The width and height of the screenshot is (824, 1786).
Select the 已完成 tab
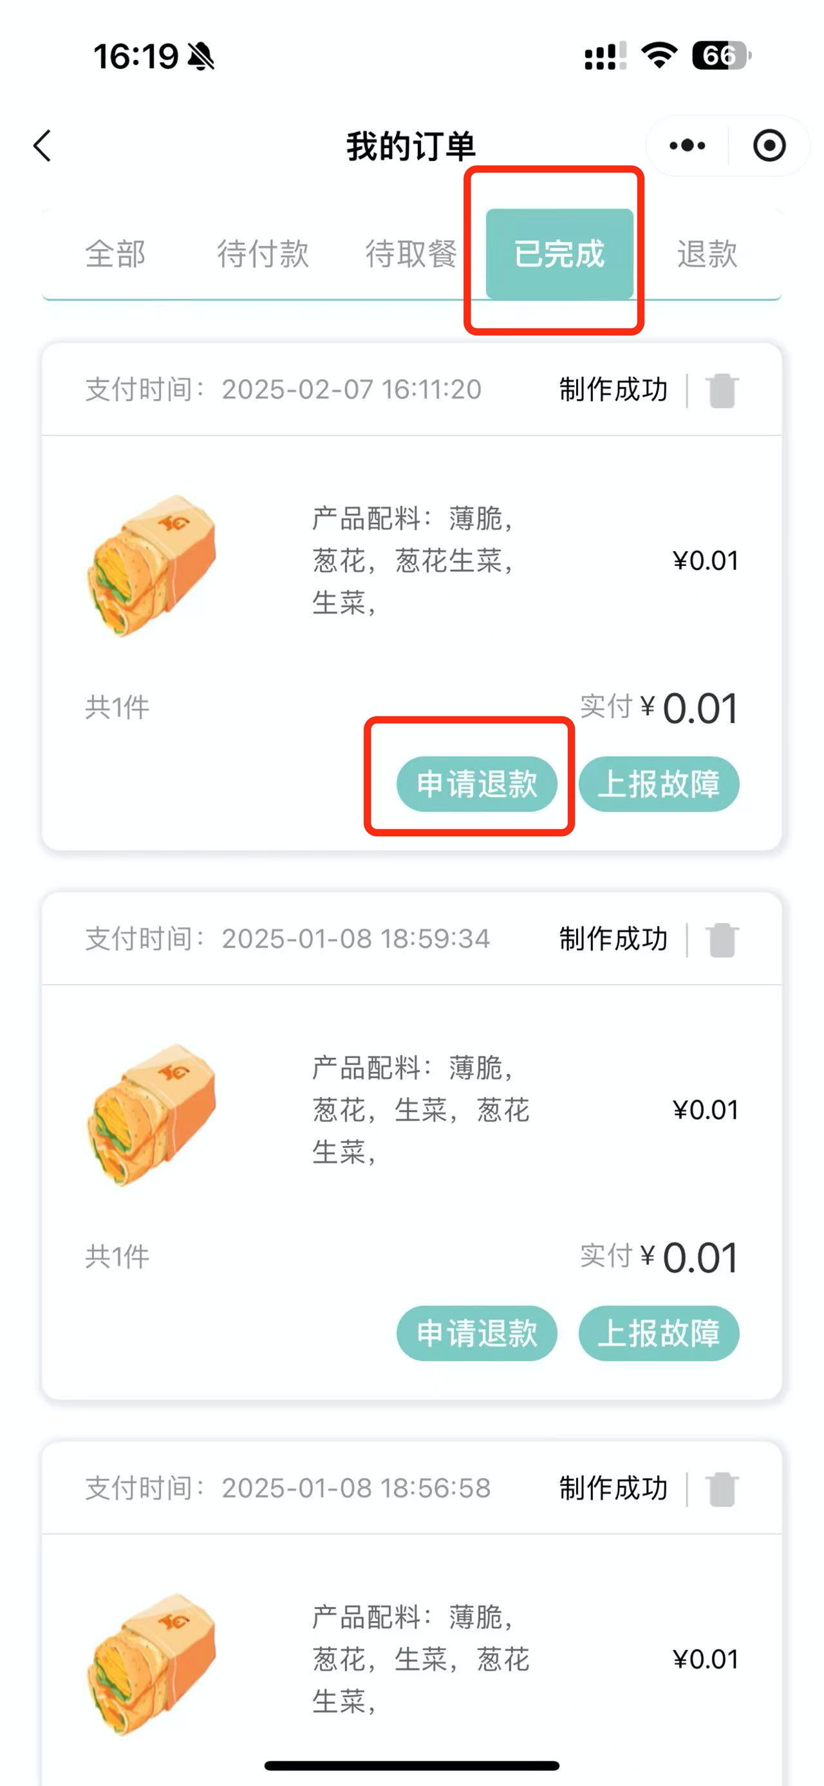pos(559,254)
